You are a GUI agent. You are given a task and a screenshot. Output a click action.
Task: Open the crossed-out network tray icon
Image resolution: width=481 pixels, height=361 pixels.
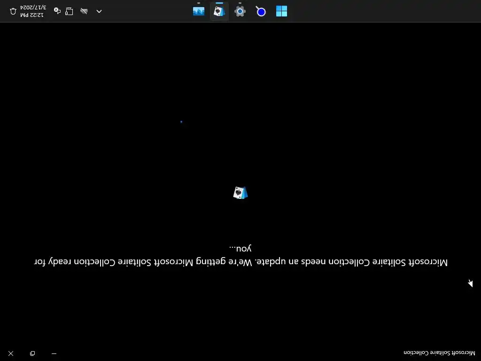click(x=84, y=11)
